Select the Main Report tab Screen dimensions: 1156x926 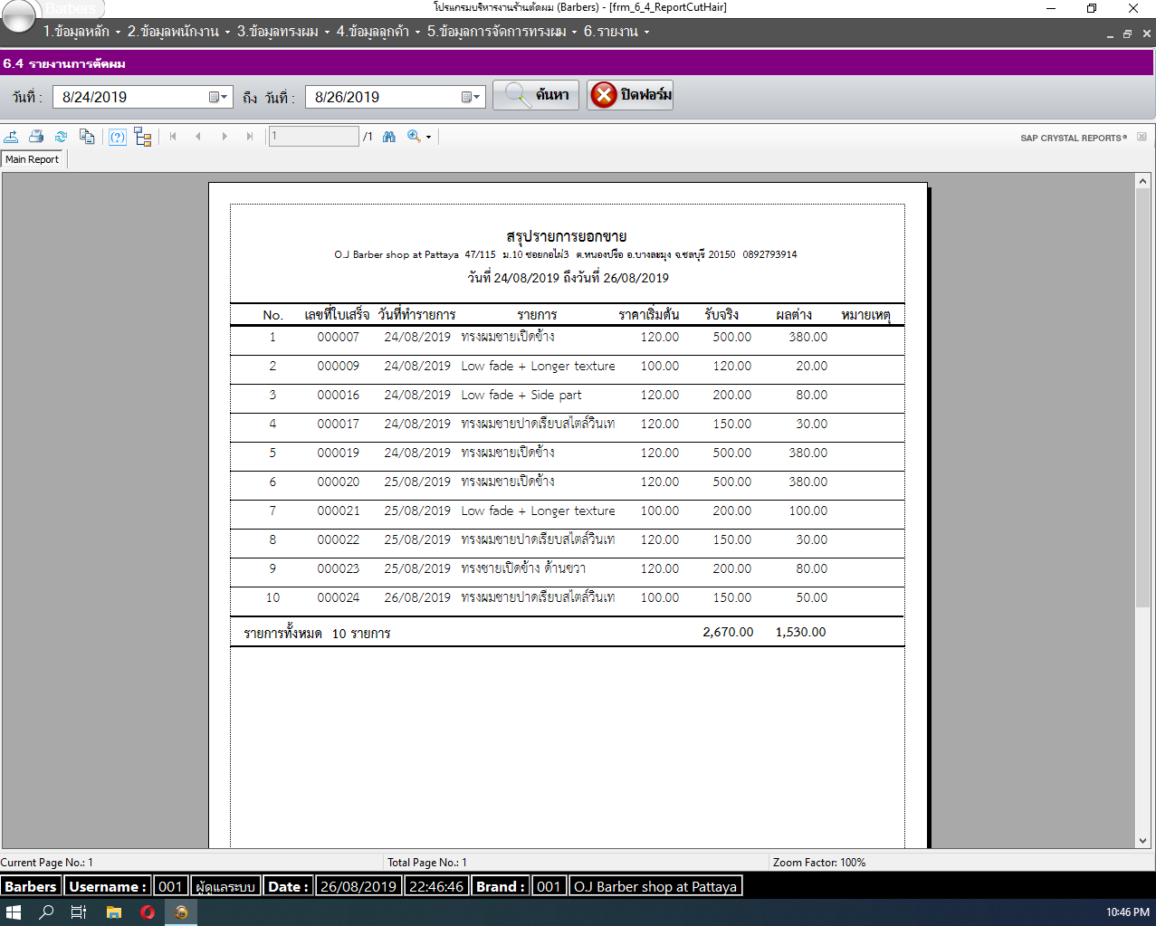pos(32,159)
